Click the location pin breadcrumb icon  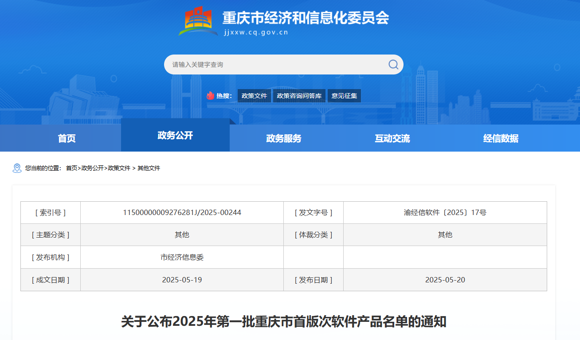click(17, 168)
